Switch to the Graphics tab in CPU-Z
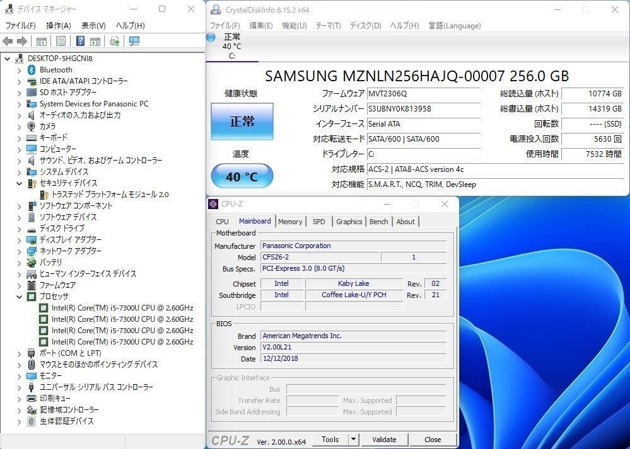Image resolution: width=630 pixels, height=449 pixels. [x=349, y=222]
